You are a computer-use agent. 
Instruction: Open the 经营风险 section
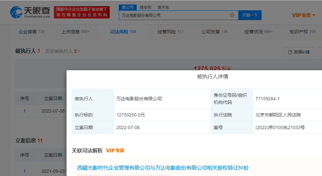pyautogui.click(x=170, y=32)
